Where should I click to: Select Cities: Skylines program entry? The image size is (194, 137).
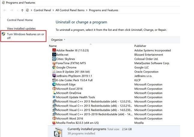(65, 59)
